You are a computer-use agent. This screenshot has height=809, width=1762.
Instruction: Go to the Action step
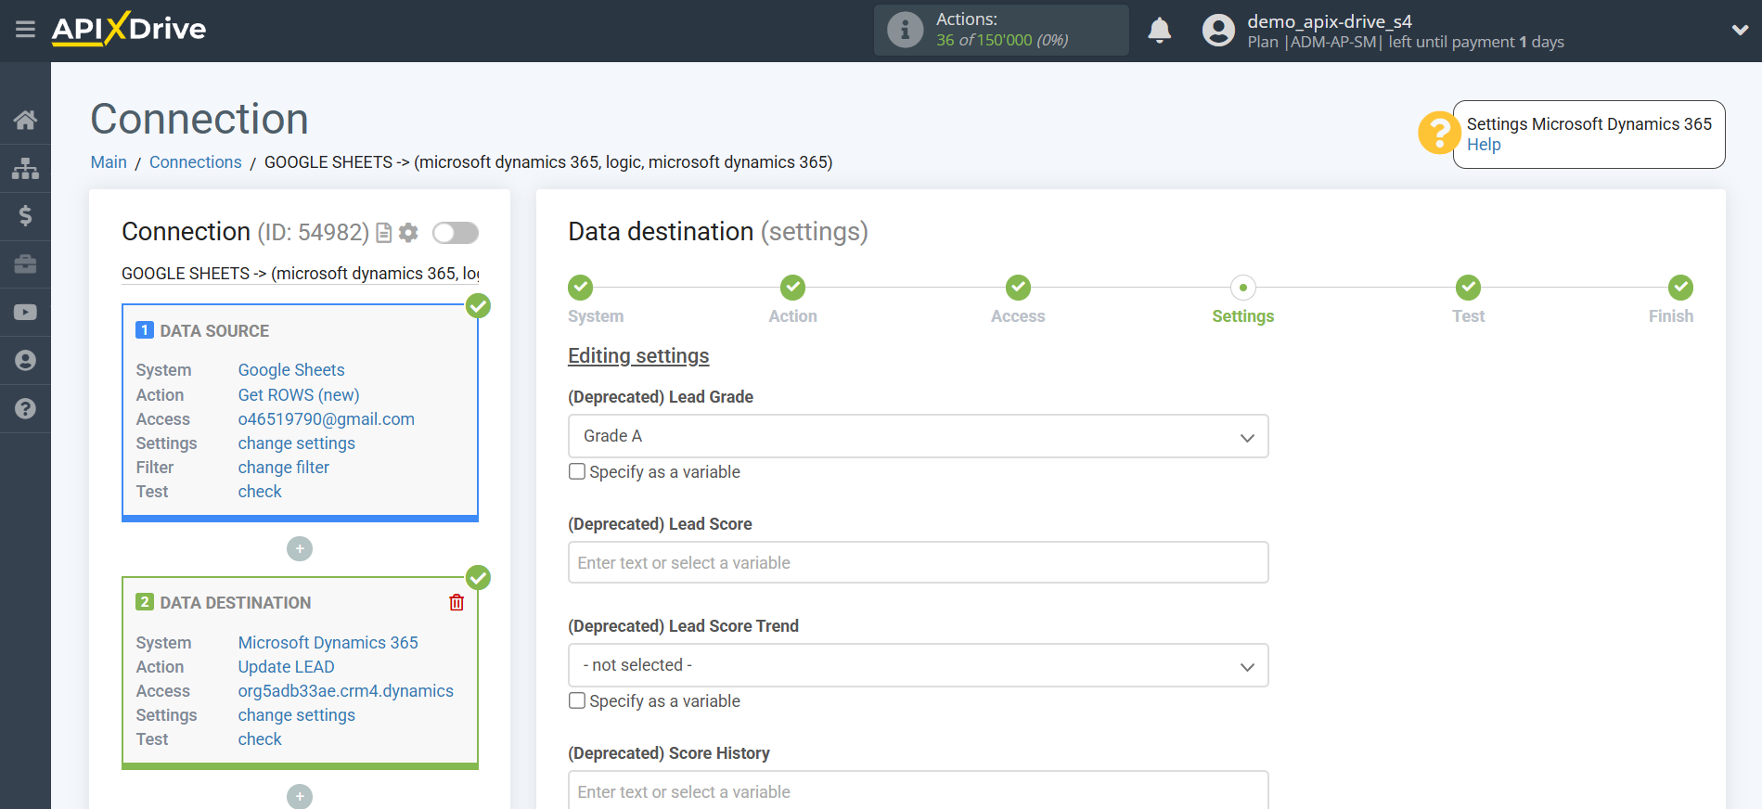tap(792, 288)
